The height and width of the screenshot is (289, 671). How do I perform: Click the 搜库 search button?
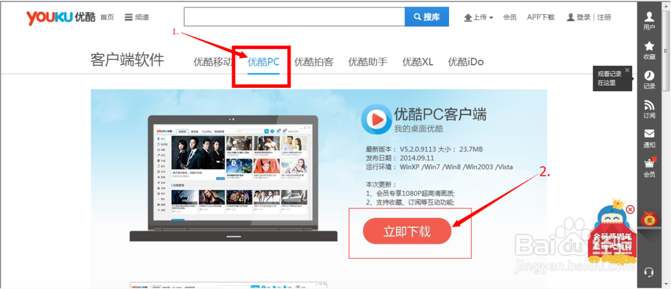click(x=427, y=17)
